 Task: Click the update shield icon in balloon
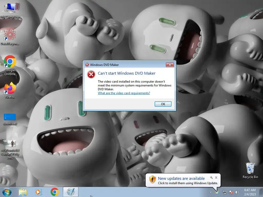point(153,179)
